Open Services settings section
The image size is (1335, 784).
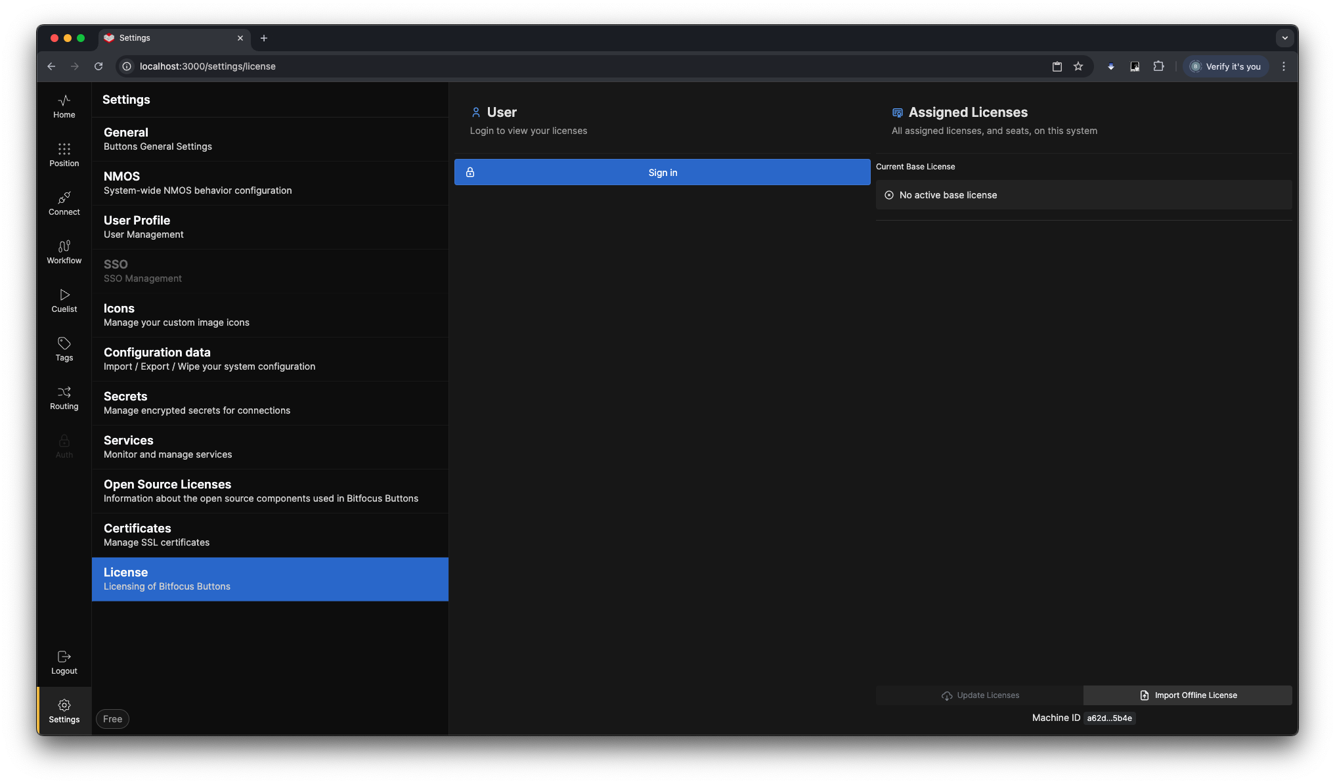[x=270, y=447]
